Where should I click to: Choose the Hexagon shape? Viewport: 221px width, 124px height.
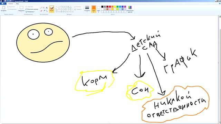pos(64,9)
